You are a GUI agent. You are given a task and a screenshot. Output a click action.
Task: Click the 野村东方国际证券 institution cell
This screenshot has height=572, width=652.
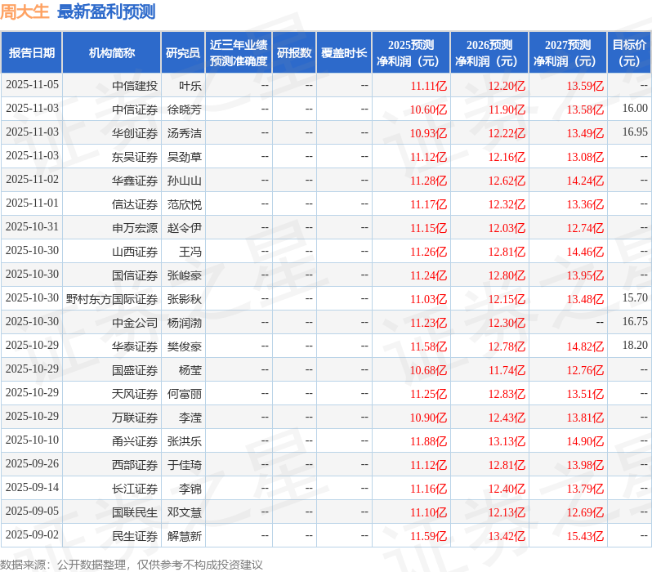point(112,299)
